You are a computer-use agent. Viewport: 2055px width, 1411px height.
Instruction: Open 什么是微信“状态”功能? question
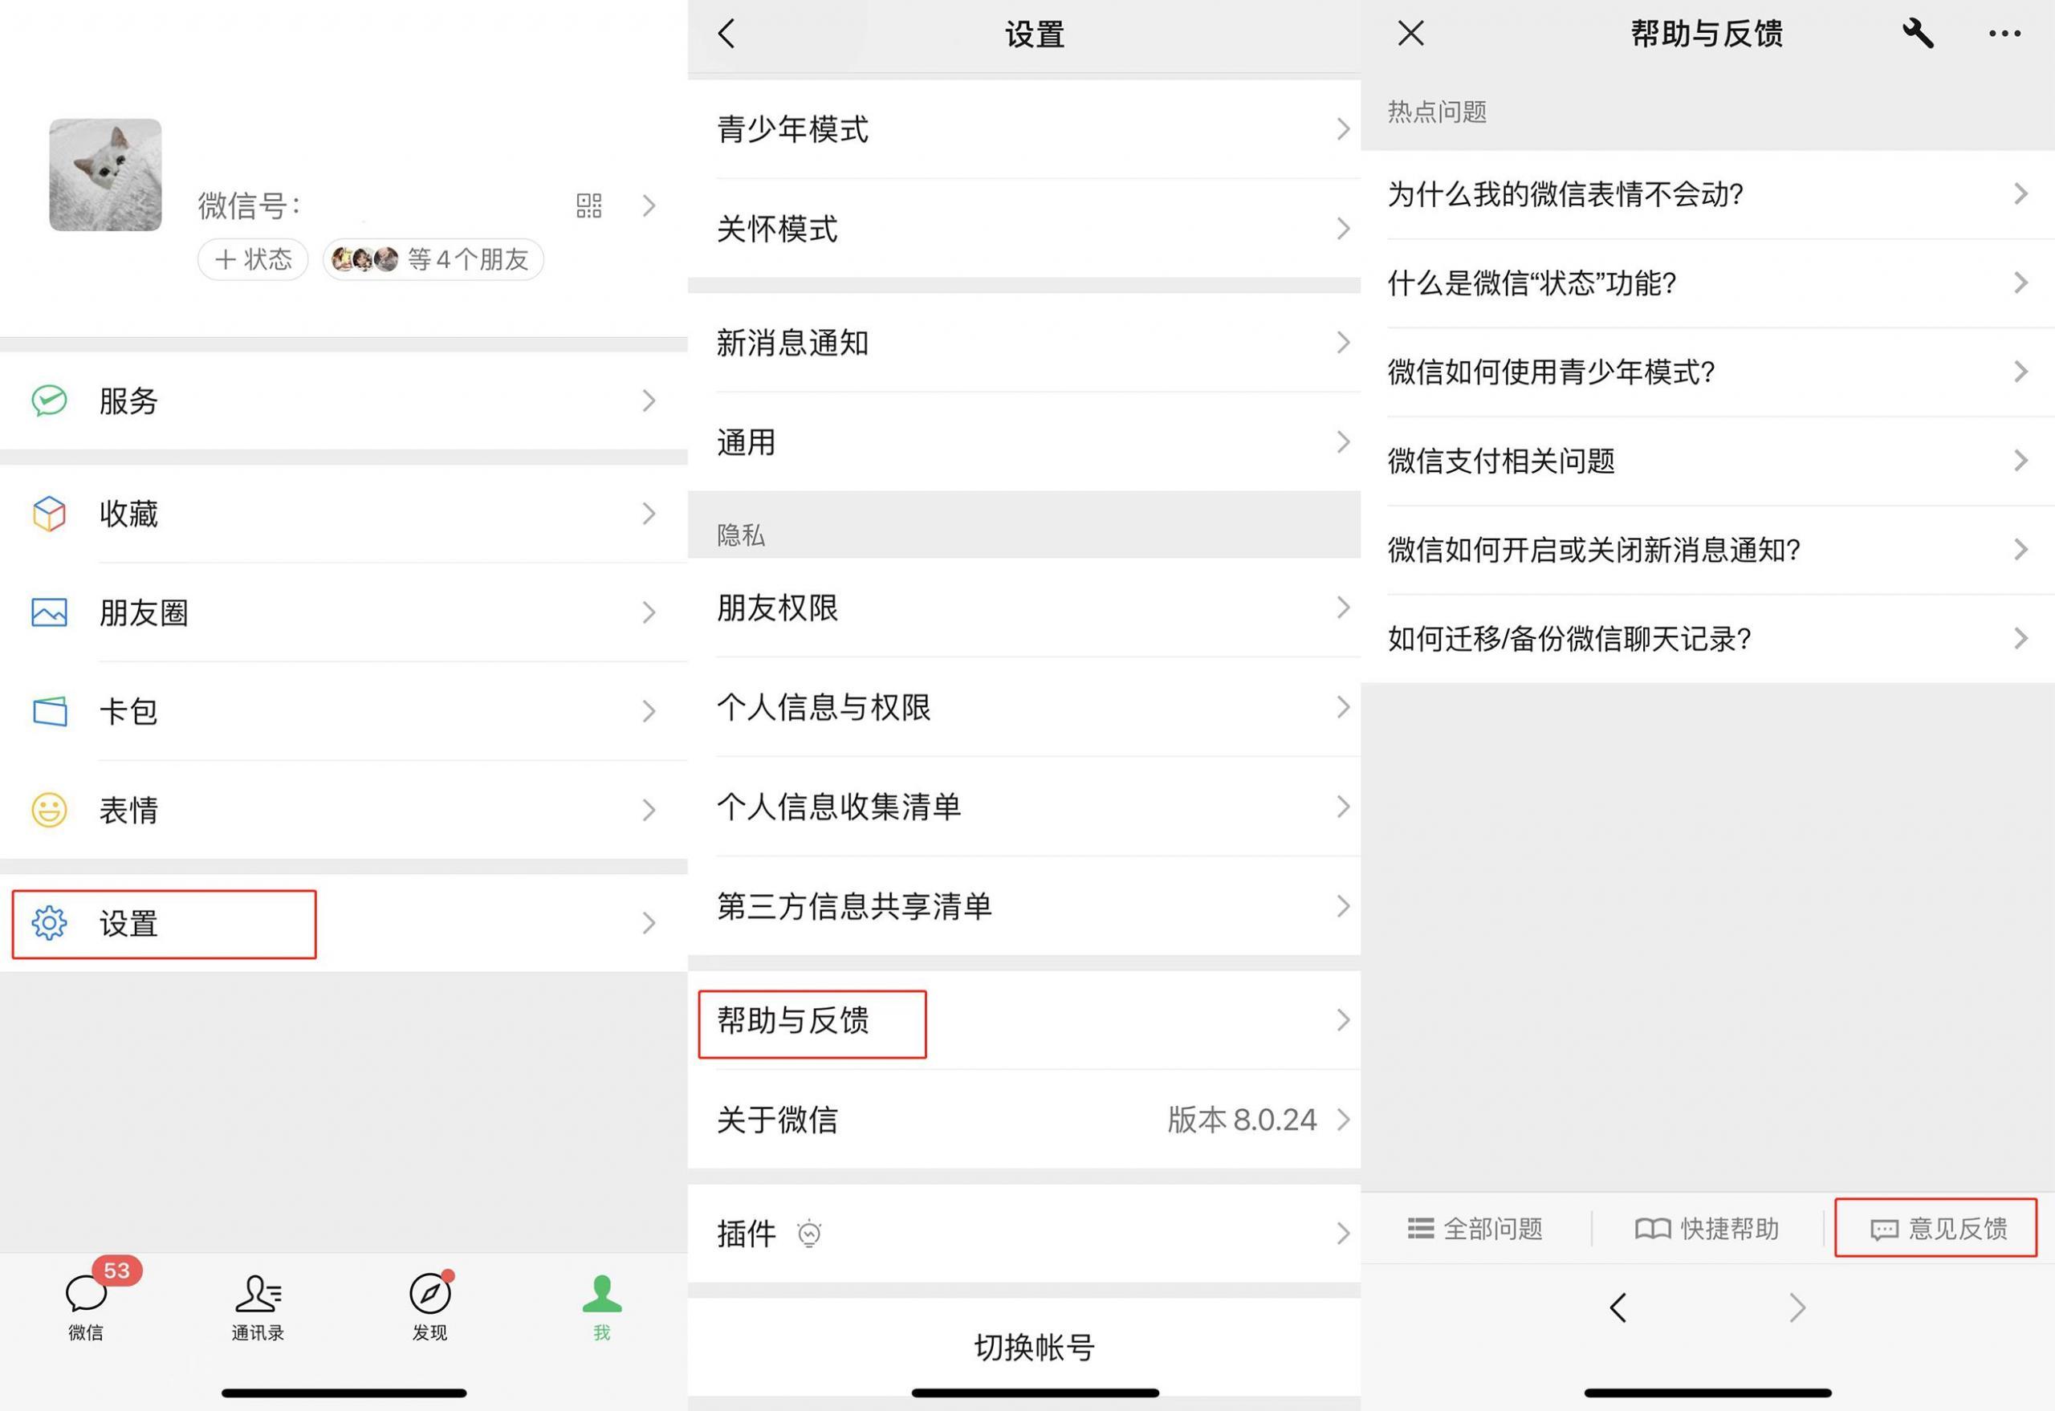coord(1707,283)
